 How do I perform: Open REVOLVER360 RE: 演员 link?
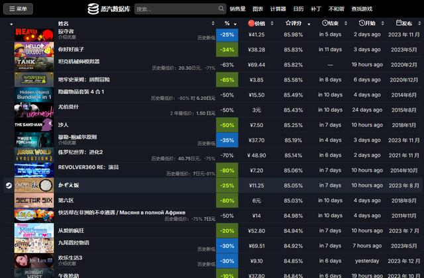coord(88,167)
